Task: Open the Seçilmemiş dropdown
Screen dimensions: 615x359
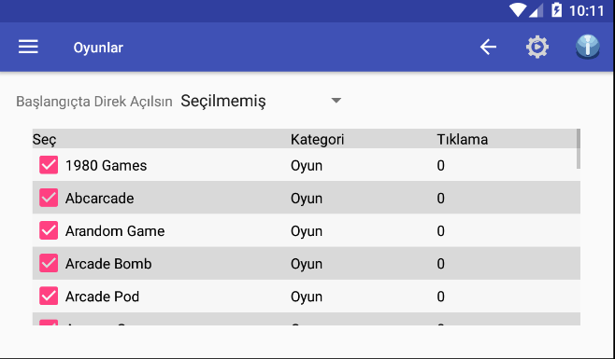Action: pyautogui.click(x=262, y=101)
